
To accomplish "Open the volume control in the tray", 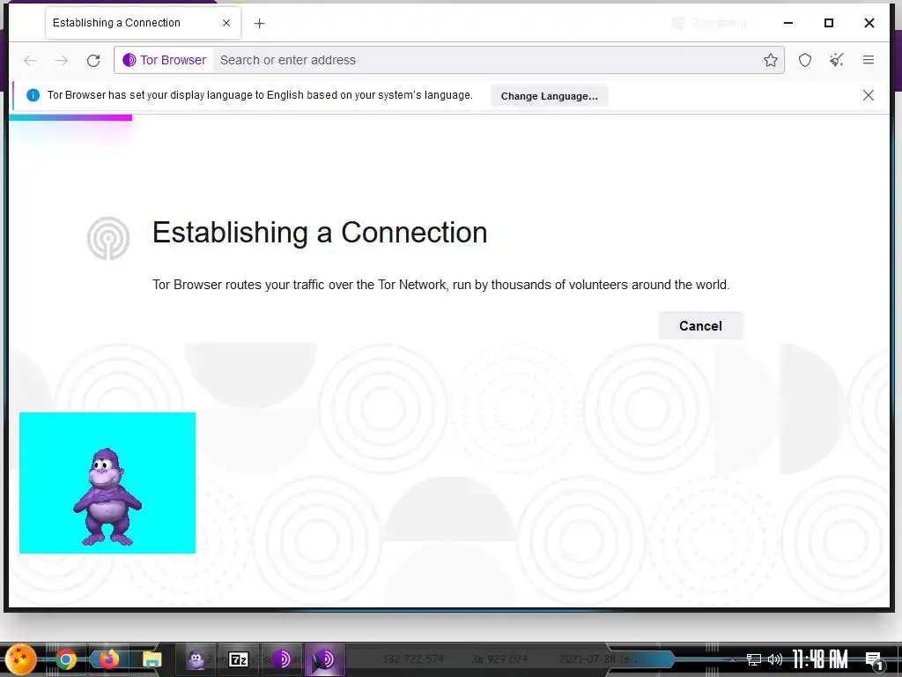I will [775, 659].
